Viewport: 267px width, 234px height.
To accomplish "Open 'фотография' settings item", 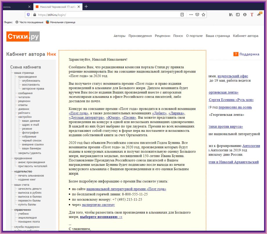I will pos(30,132).
